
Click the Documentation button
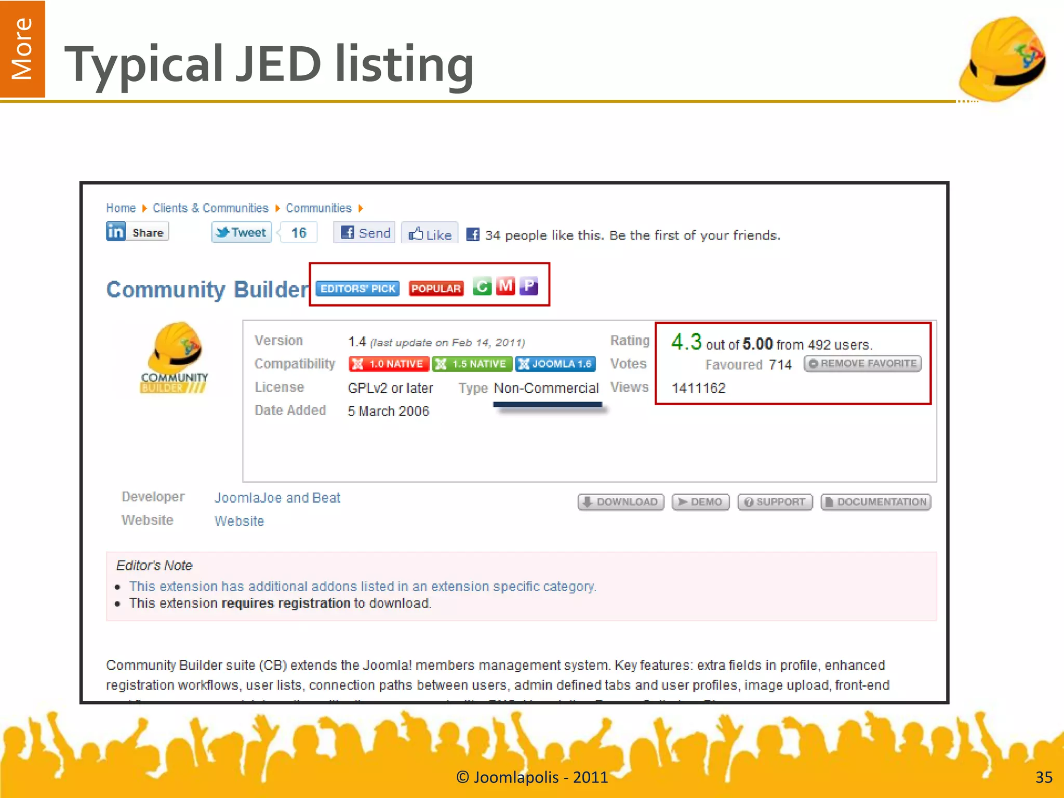(876, 502)
